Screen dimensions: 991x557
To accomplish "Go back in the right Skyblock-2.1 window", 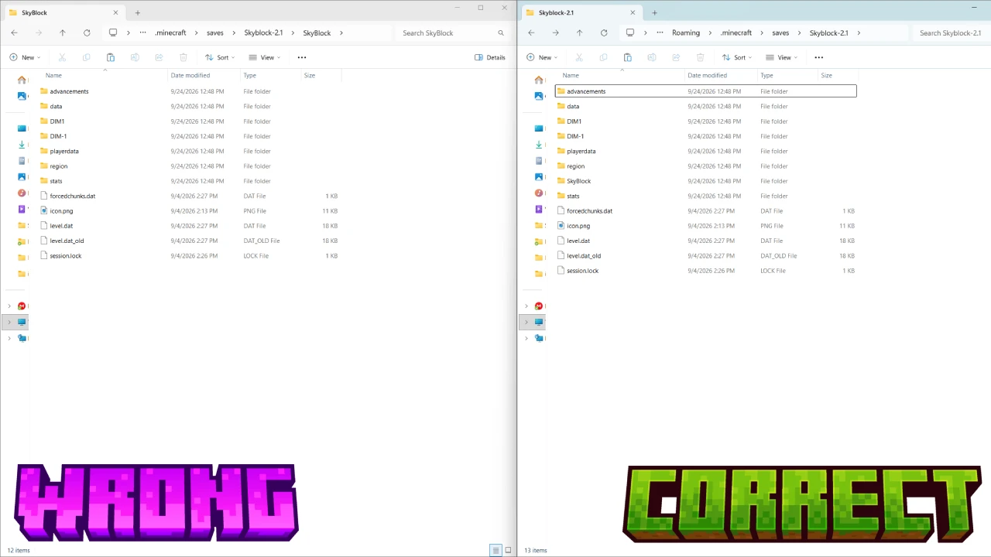I will tap(531, 32).
